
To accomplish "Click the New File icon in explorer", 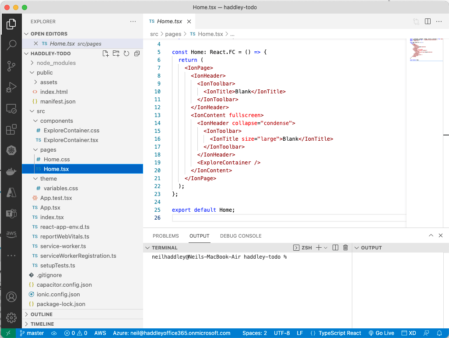I will click(x=105, y=53).
